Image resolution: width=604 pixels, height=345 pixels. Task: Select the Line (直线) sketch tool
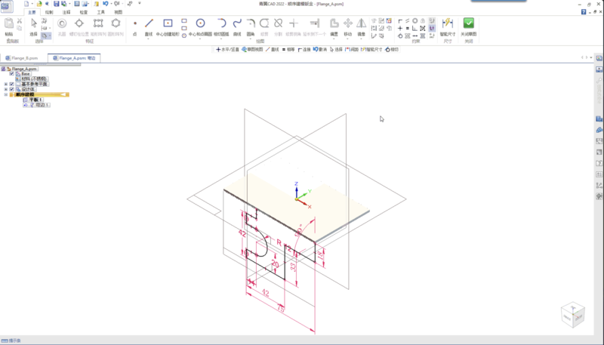point(149,24)
